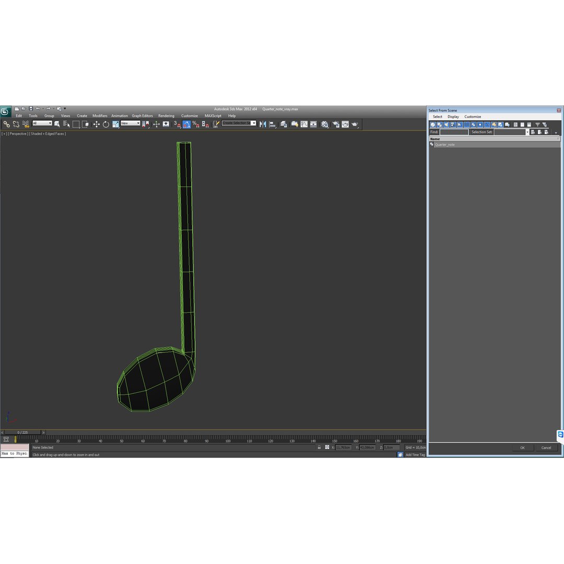Click Cancel in Select From Scene
Image resolution: width=564 pixels, height=564 pixels.
[546, 448]
